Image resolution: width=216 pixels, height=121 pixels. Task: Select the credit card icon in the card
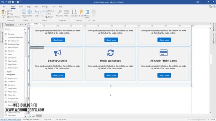pos(163,53)
